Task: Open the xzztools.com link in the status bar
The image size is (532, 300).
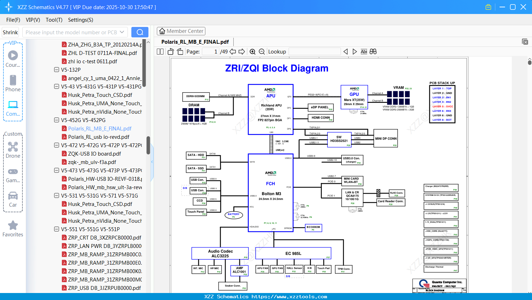Action: point(289,297)
